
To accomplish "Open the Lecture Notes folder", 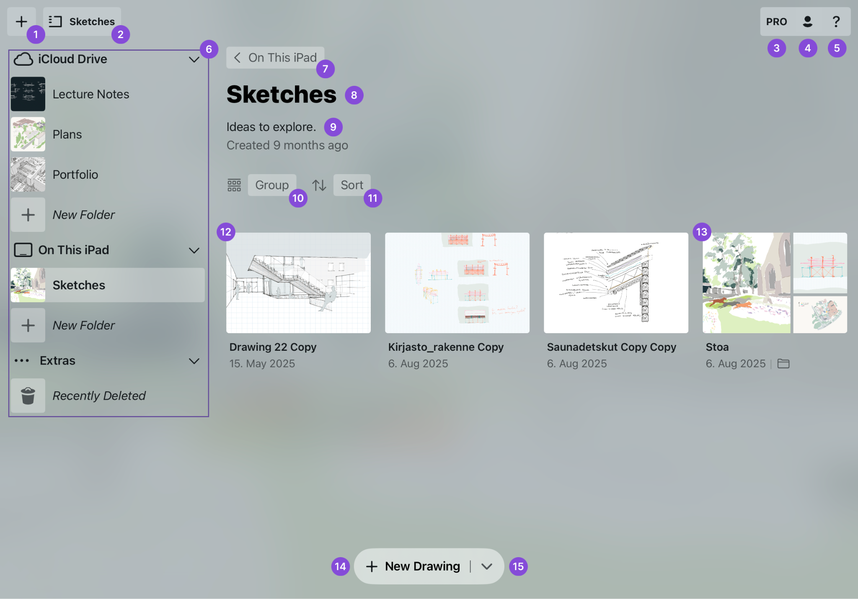I will click(x=108, y=94).
